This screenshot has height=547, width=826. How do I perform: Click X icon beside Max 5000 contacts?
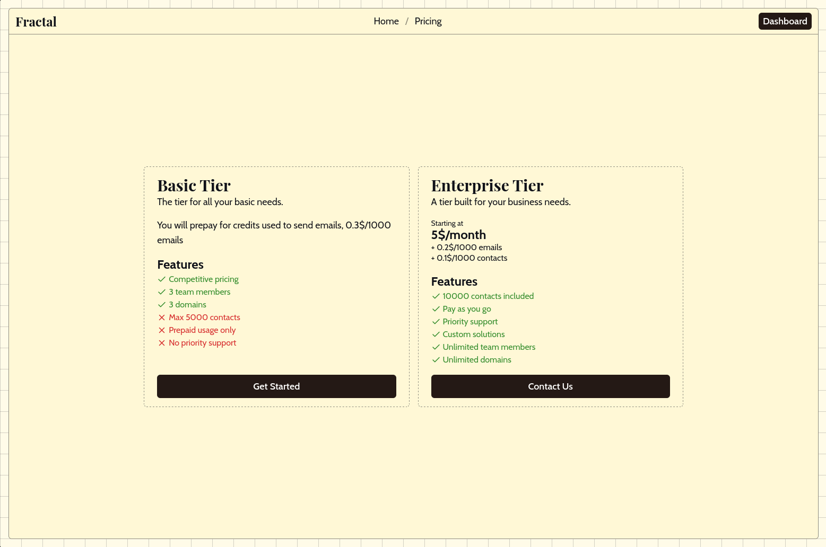click(x=162, y=317)
